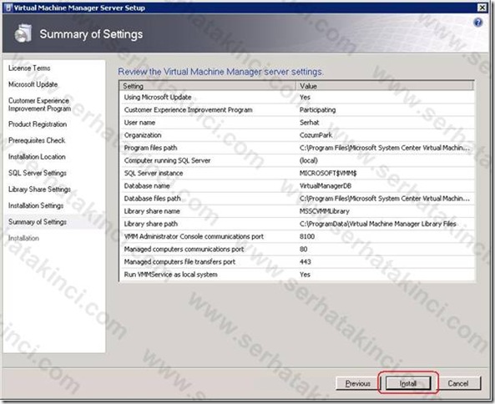Image resolution: width=495 pixels, height=404 pixels.
Task: Select VMM Administrator Console communications port row
Action: click(296, 236)
